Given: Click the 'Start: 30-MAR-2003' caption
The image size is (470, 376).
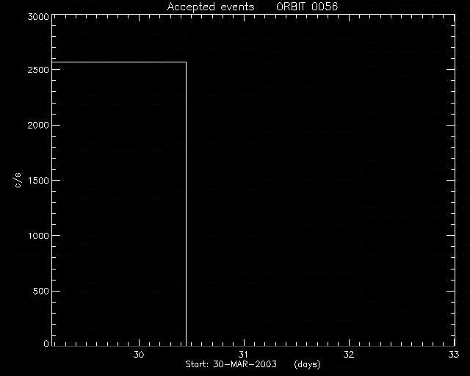Looking at the screenshot, I should tap(231, 364).
